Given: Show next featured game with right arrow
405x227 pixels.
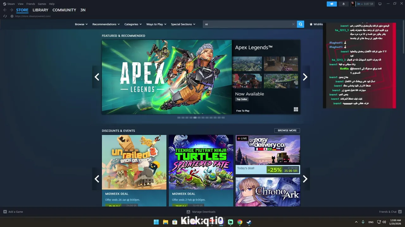Looking at the screenshot, I should pos(305,77).
